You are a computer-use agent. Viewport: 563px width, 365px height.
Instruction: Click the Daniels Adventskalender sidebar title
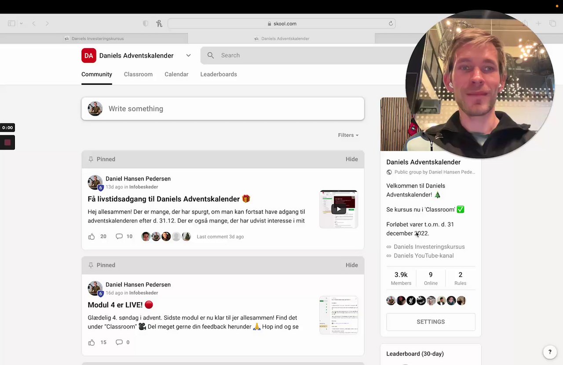tap(424, 162)
